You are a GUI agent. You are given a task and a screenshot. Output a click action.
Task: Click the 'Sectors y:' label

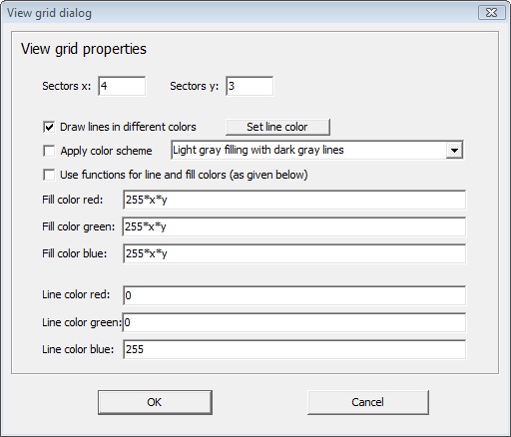(195, 86)
